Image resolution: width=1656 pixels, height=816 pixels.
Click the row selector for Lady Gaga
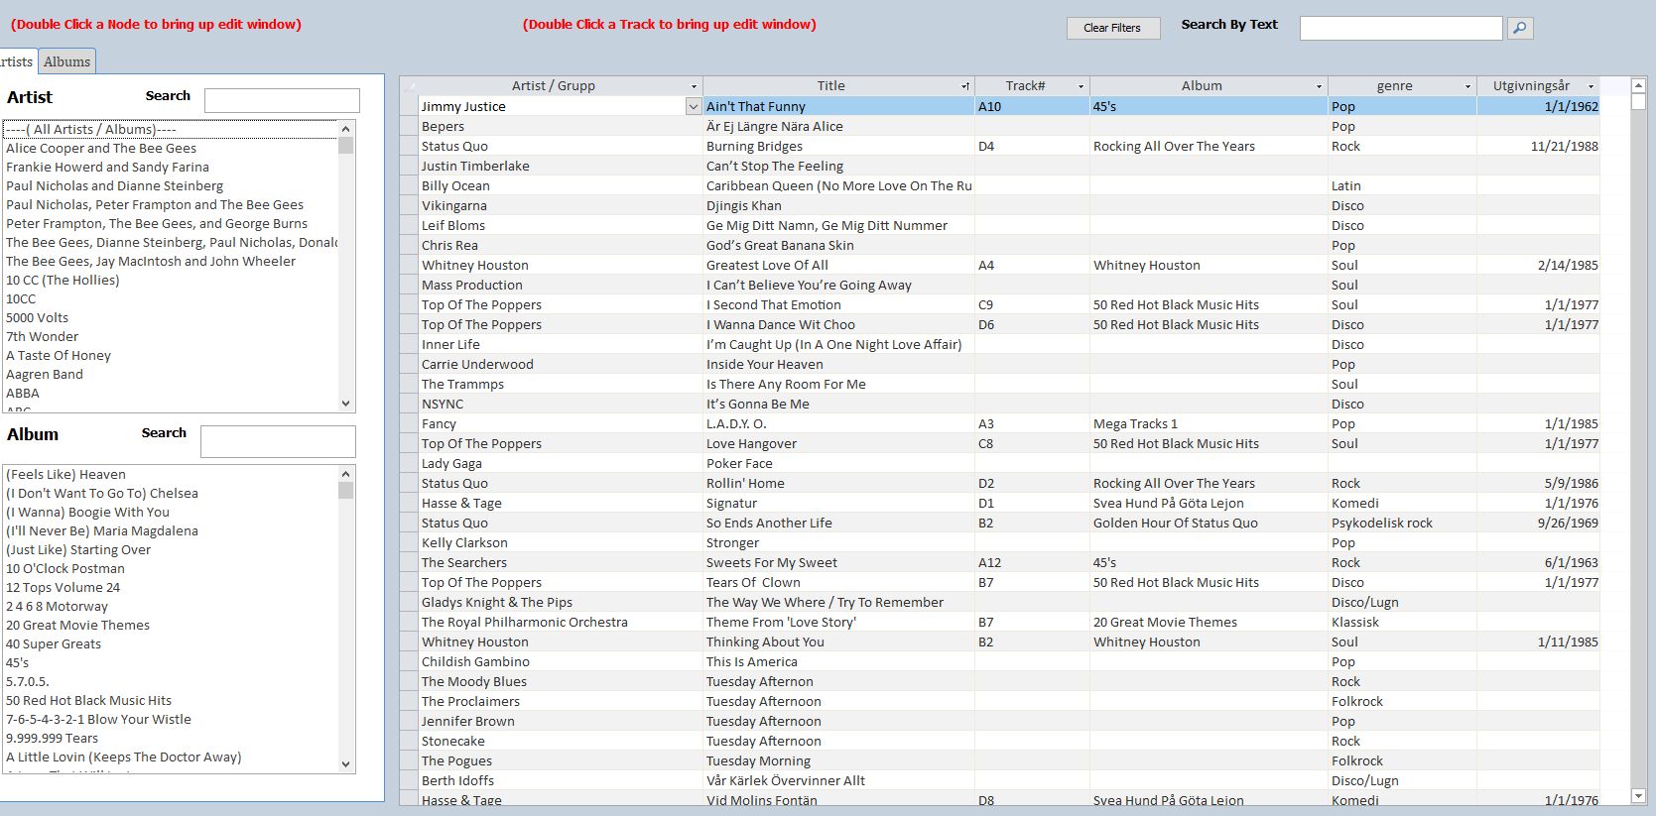point(409,463)
